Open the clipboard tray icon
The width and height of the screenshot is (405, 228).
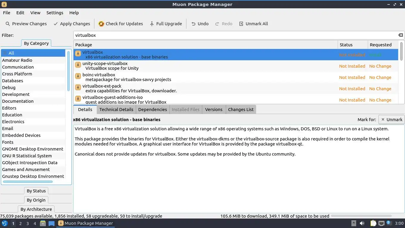point(373,223)
